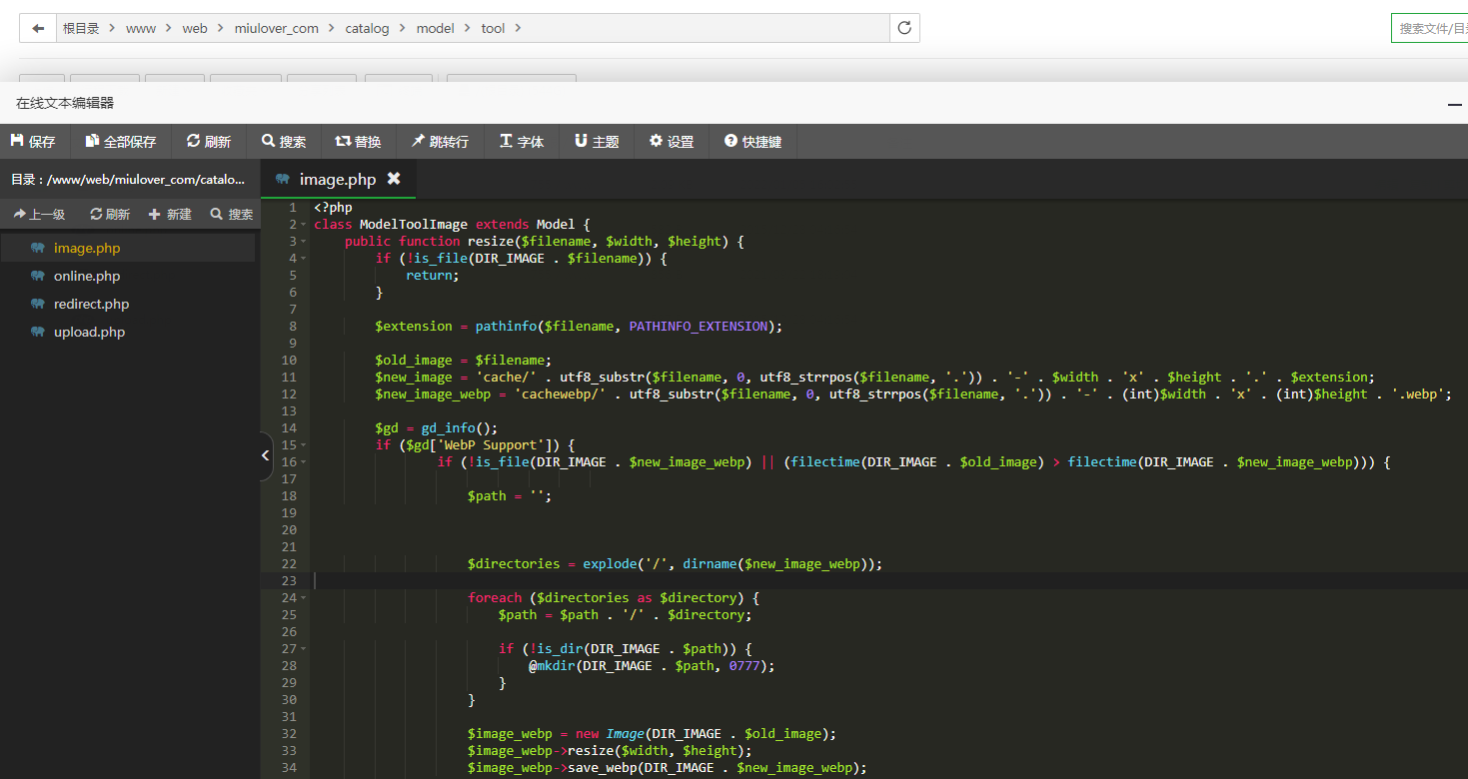Fold the is_dir block at line 27
The width and height of the screenshot is (1468, 779).
[303, 649]
